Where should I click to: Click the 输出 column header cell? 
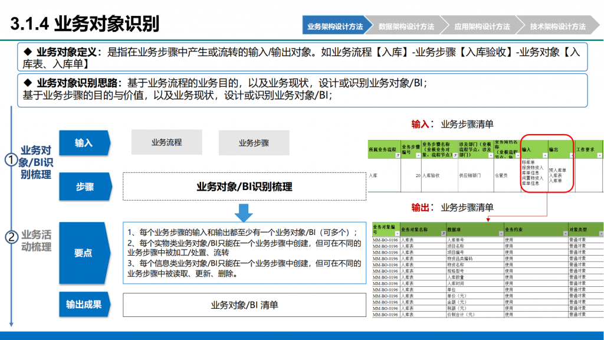561,149
